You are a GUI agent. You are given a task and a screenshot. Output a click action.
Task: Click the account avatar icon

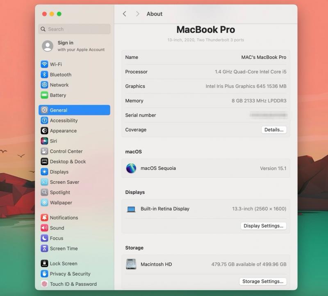48,46
